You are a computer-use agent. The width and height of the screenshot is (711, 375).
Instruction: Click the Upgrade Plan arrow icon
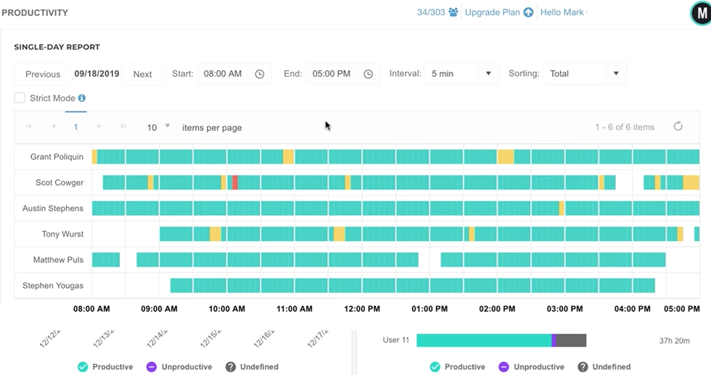528,12
